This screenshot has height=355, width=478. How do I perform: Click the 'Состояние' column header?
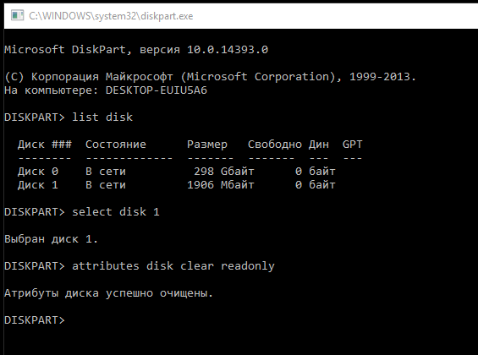[x=116, y=145]
